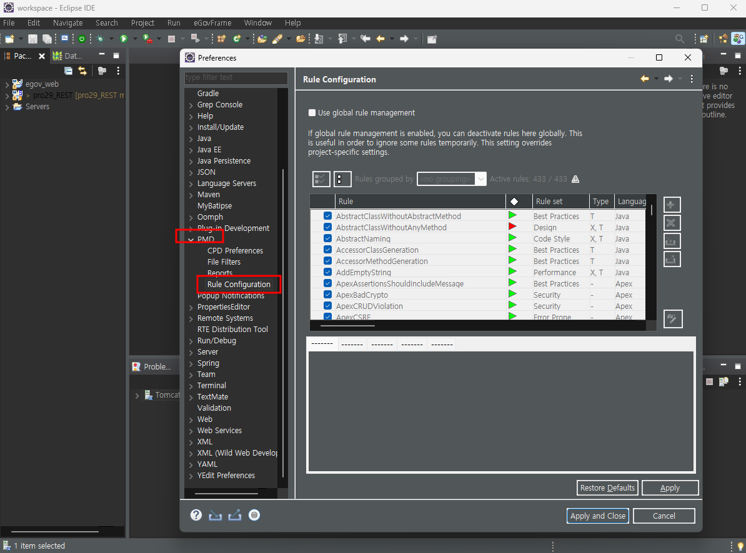Click Restore Defaults button
This screenshot has height=553, width=746.
[x=607, y=488]
